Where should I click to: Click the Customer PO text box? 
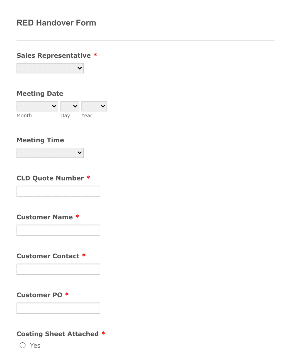pos(58,308)
